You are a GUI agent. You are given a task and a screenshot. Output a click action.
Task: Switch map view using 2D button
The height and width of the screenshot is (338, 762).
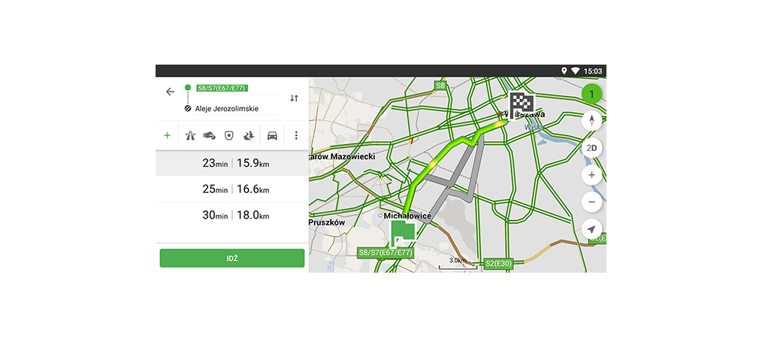(591, 148)
